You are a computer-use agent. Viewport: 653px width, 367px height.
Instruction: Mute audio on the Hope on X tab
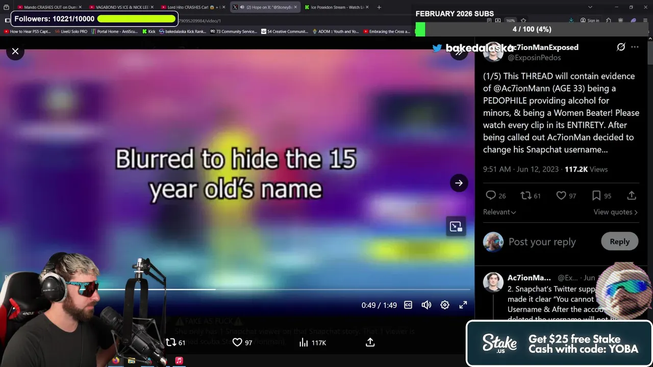[242, 7]
